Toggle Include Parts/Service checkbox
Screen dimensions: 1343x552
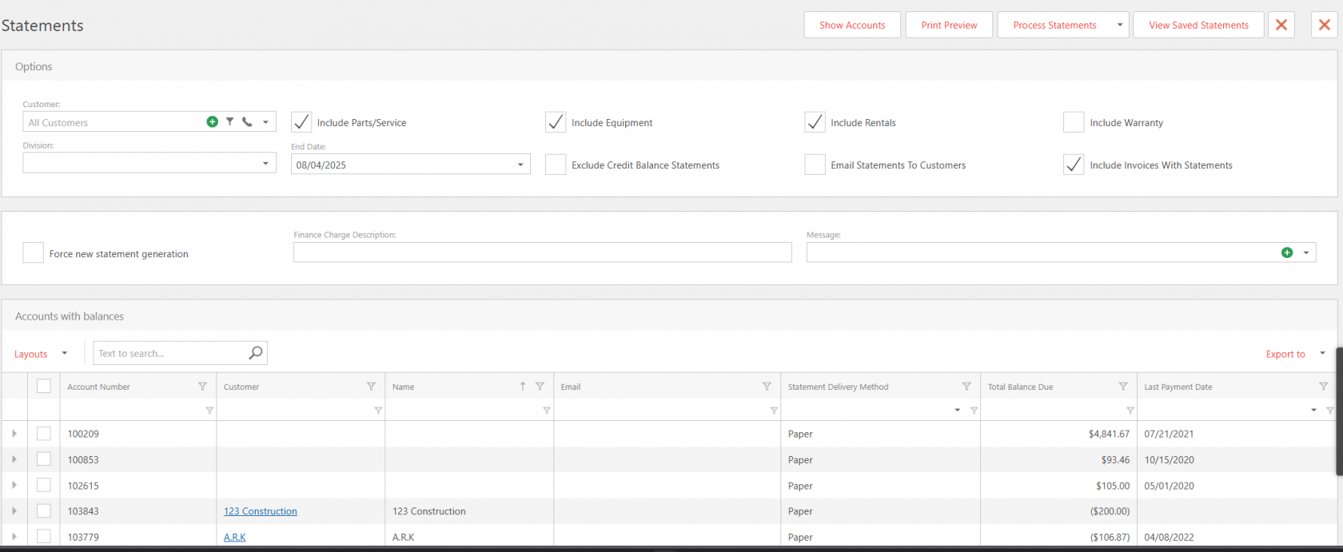coord(301,122)
